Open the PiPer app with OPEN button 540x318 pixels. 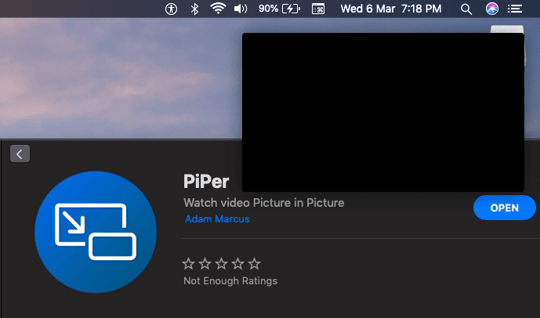505,208
